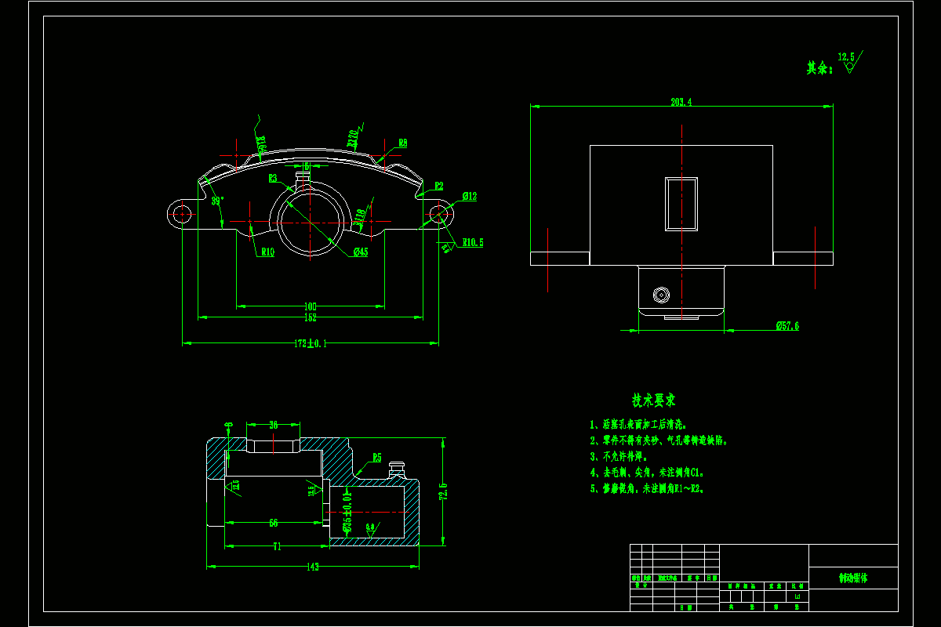Click the 172±0.1 overall dimension
The width and height of the screenshot is (941, 627).
[x=311, y=343]
